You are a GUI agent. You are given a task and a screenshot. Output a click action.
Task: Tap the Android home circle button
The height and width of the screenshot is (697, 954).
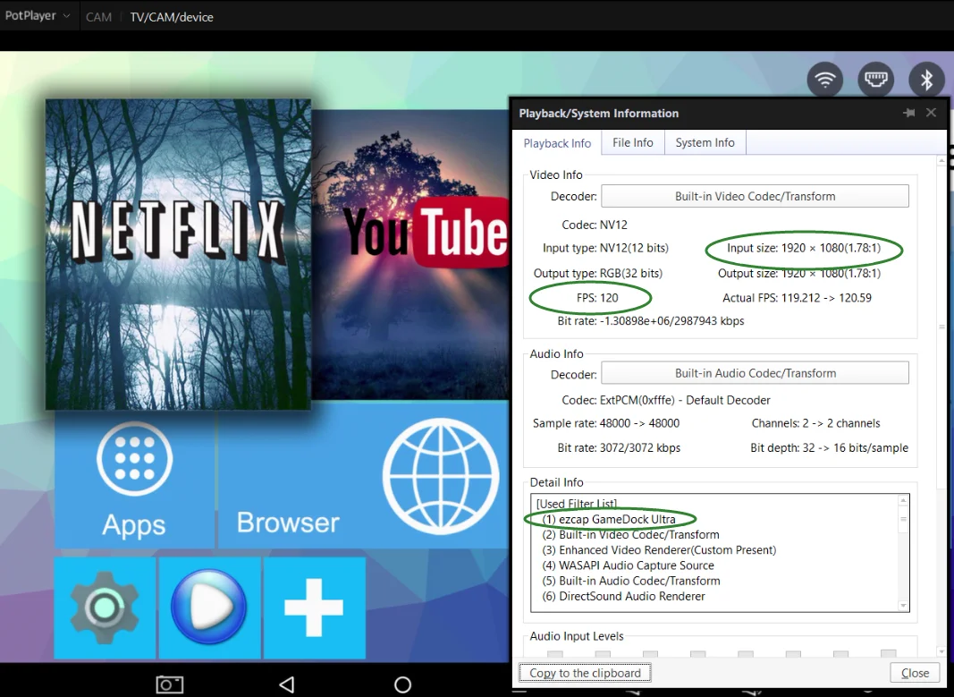[x=402, y=684]
